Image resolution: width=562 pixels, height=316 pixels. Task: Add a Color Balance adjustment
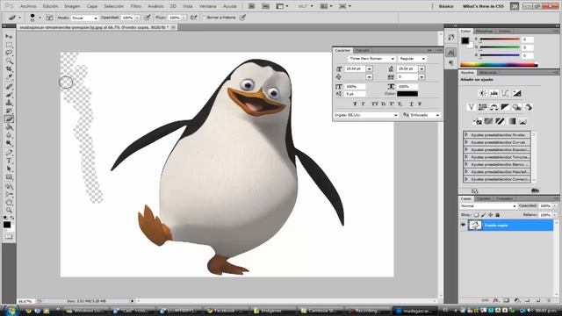(x=494, y=107)
